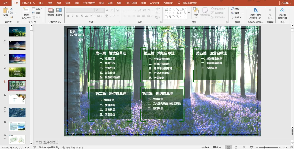Select the Format Painter brush icon

(11, 17)
